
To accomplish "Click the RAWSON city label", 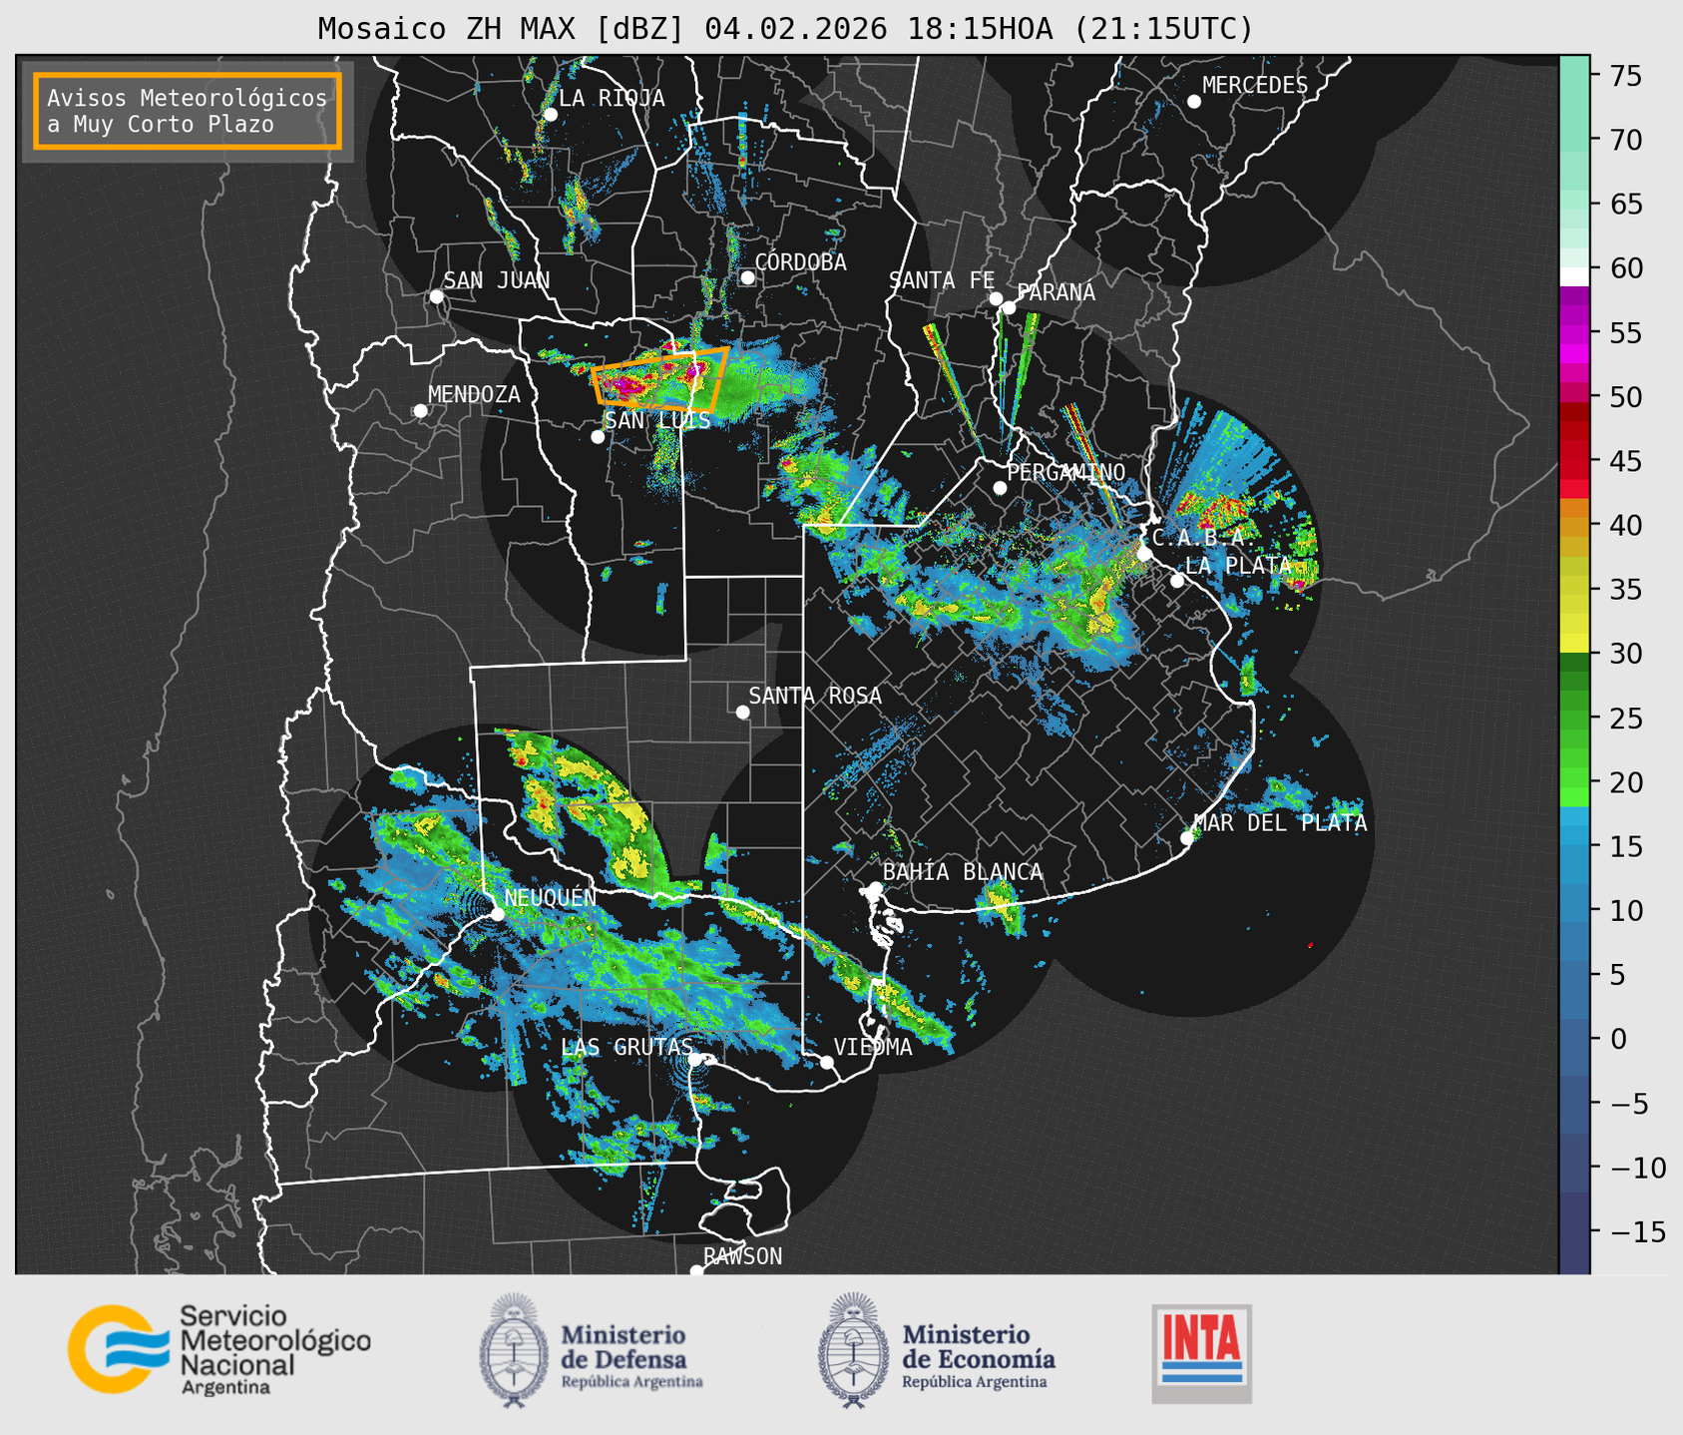I will (x=743, y=1256).
